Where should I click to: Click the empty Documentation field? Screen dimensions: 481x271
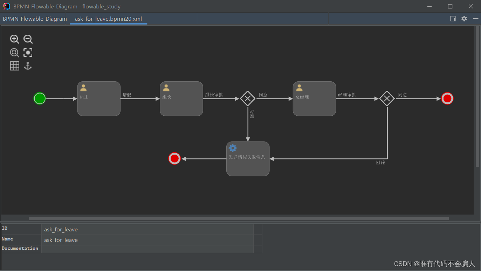(x=147, y=249)
